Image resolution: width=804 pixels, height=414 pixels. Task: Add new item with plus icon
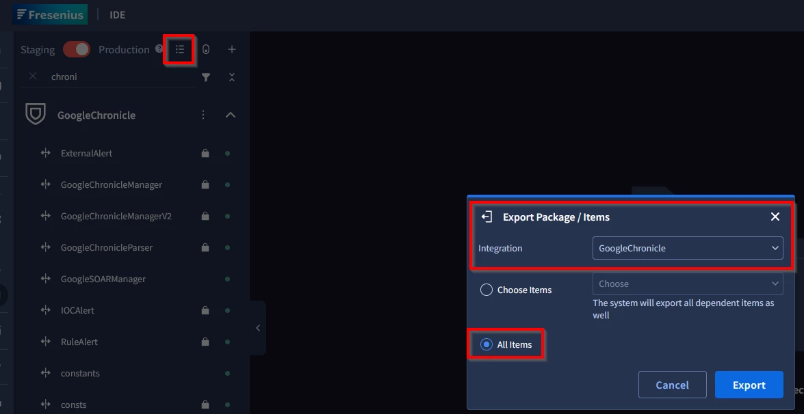[x=232, y=49]
